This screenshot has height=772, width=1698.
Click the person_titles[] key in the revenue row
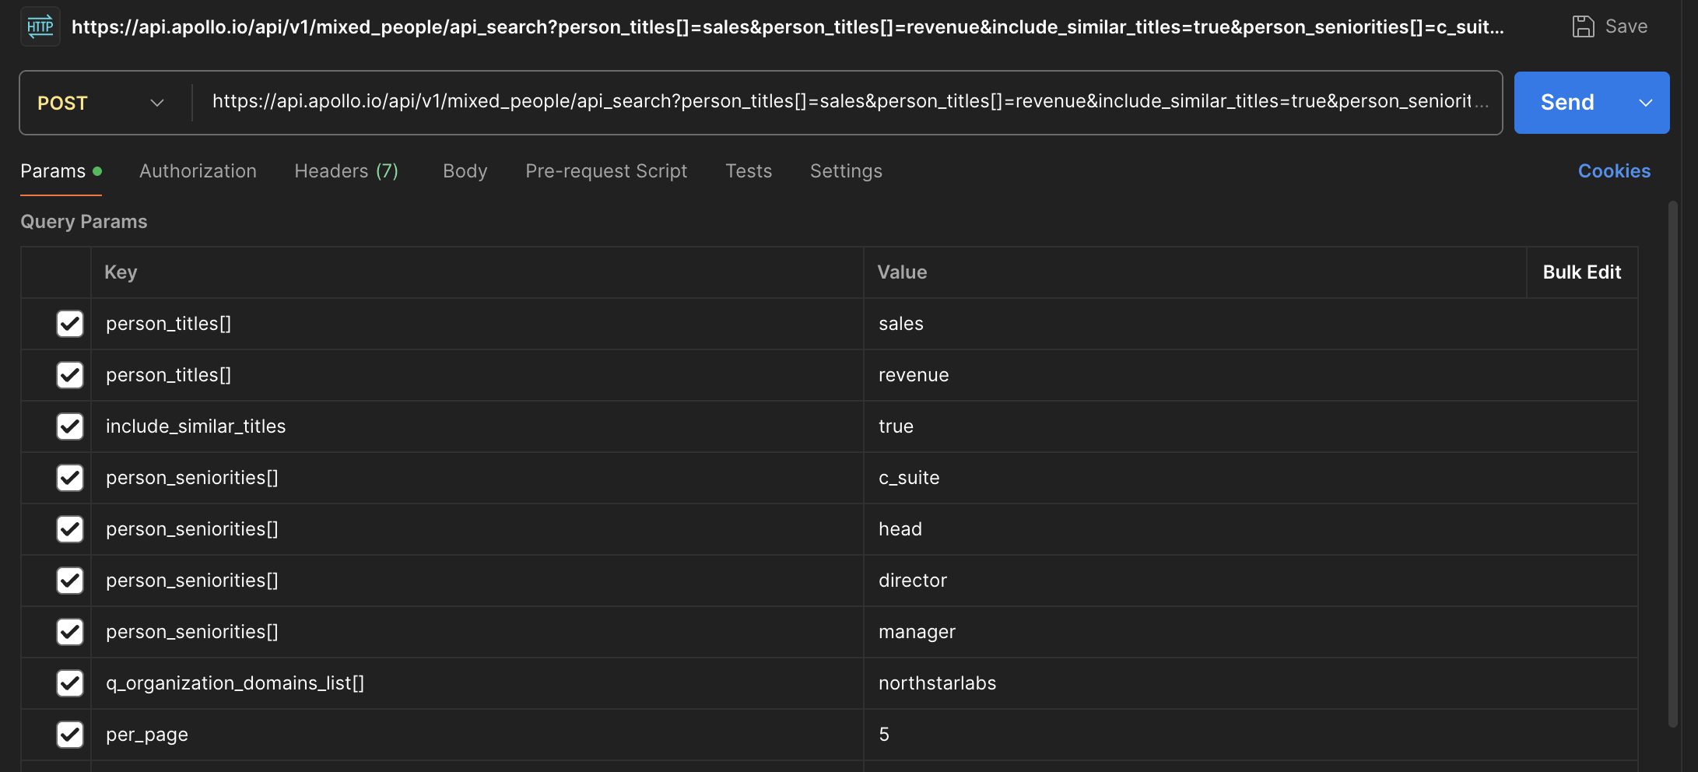tap(477, 375)
